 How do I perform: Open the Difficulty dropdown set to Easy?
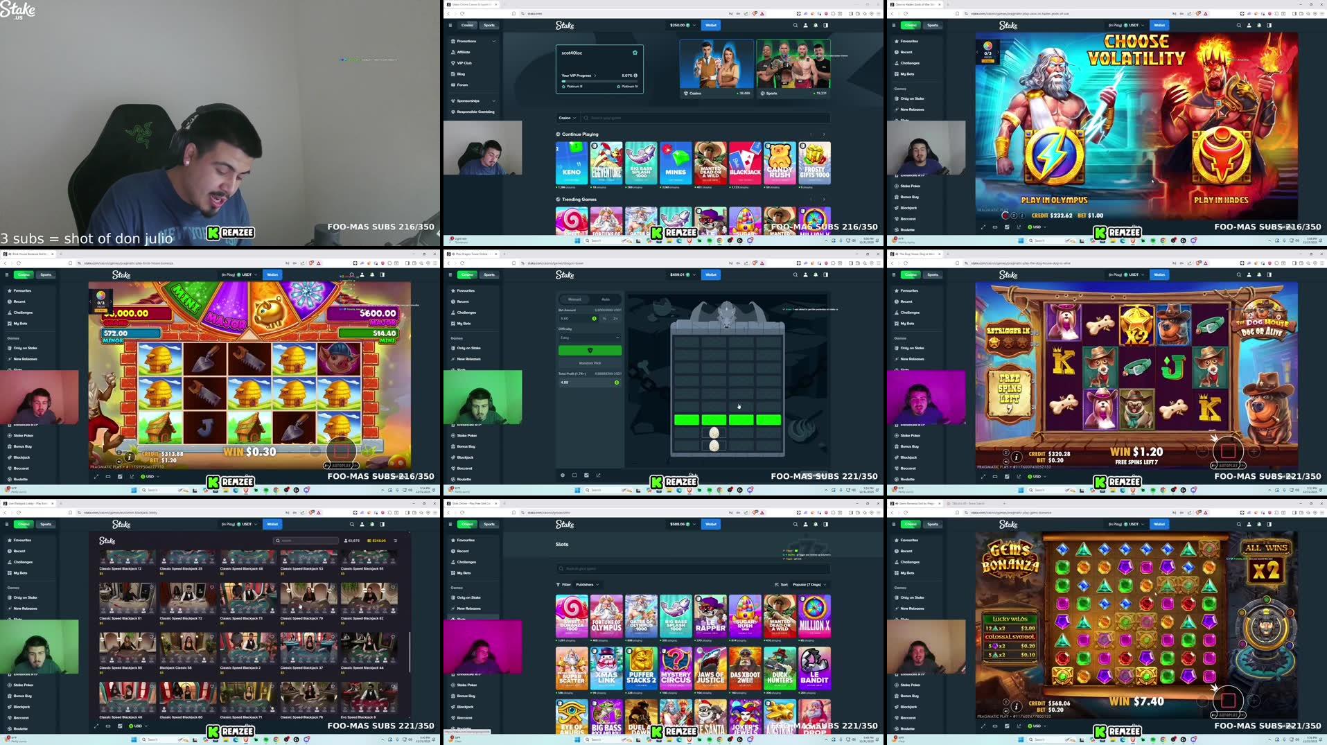coord(589,338)
